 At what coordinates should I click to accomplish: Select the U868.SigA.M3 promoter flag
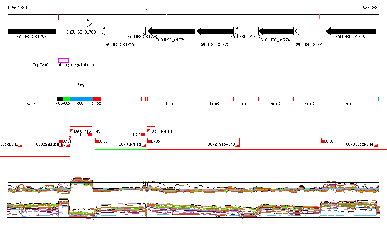coord(71,131)
